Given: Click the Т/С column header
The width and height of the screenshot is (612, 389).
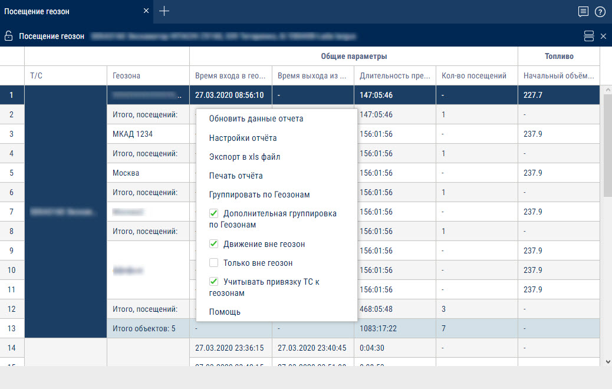Looking at the screenshot, I should click(65, 75).
